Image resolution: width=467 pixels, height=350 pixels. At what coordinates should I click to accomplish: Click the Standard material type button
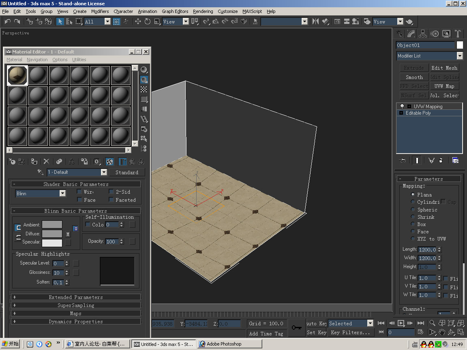click(127, 173)
